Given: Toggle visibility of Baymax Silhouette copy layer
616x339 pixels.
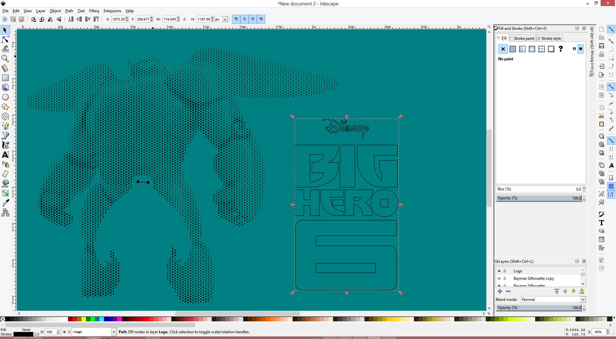Looking at the screenshot, I should pos(499,278).
